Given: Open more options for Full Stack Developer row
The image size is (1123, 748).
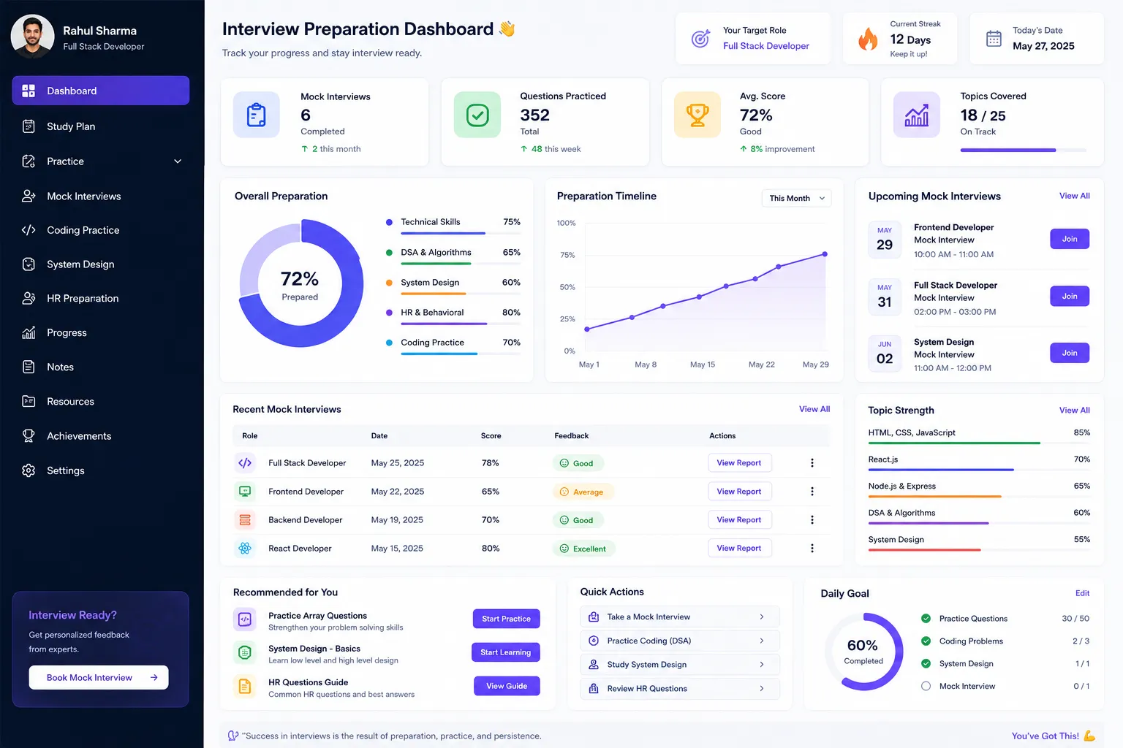Looking at the screenshot, I should [812, 463].
